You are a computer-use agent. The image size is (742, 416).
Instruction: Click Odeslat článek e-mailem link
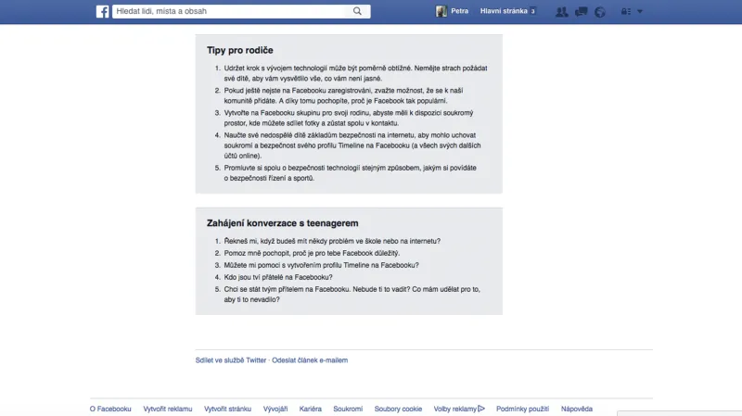click(x=310, y=360)
